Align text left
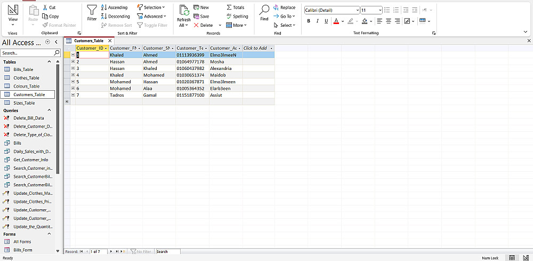Image resolution: width=533 pixels, height=261 pixels. click(379, 21)
